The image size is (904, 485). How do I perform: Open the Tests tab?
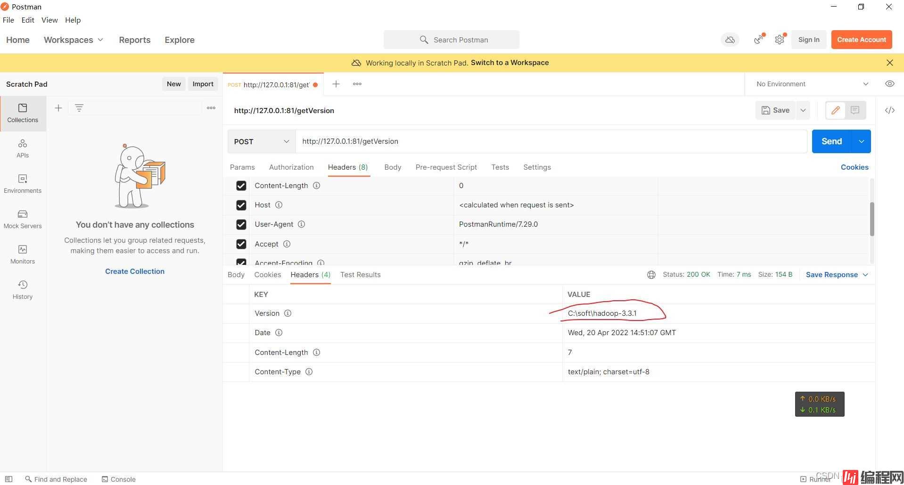click(x=500, y=167)
